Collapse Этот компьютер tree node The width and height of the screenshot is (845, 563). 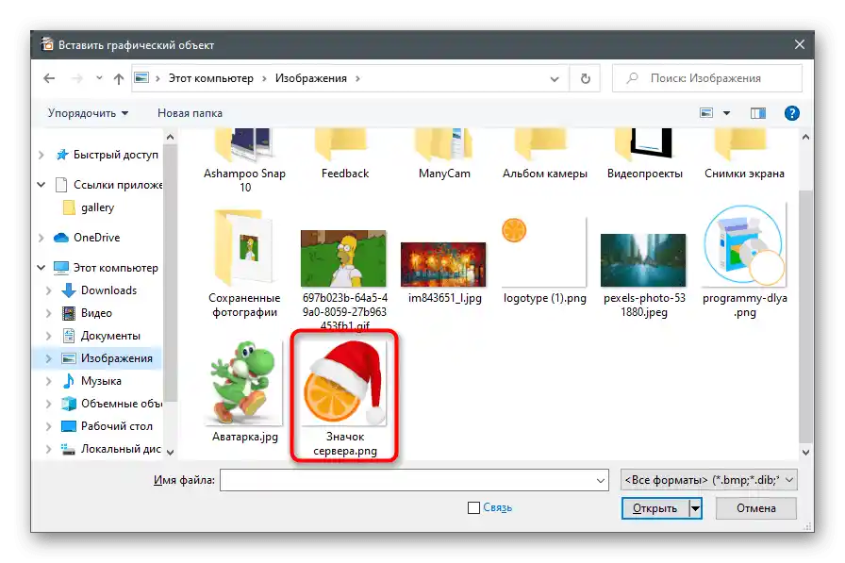(41, 268)
